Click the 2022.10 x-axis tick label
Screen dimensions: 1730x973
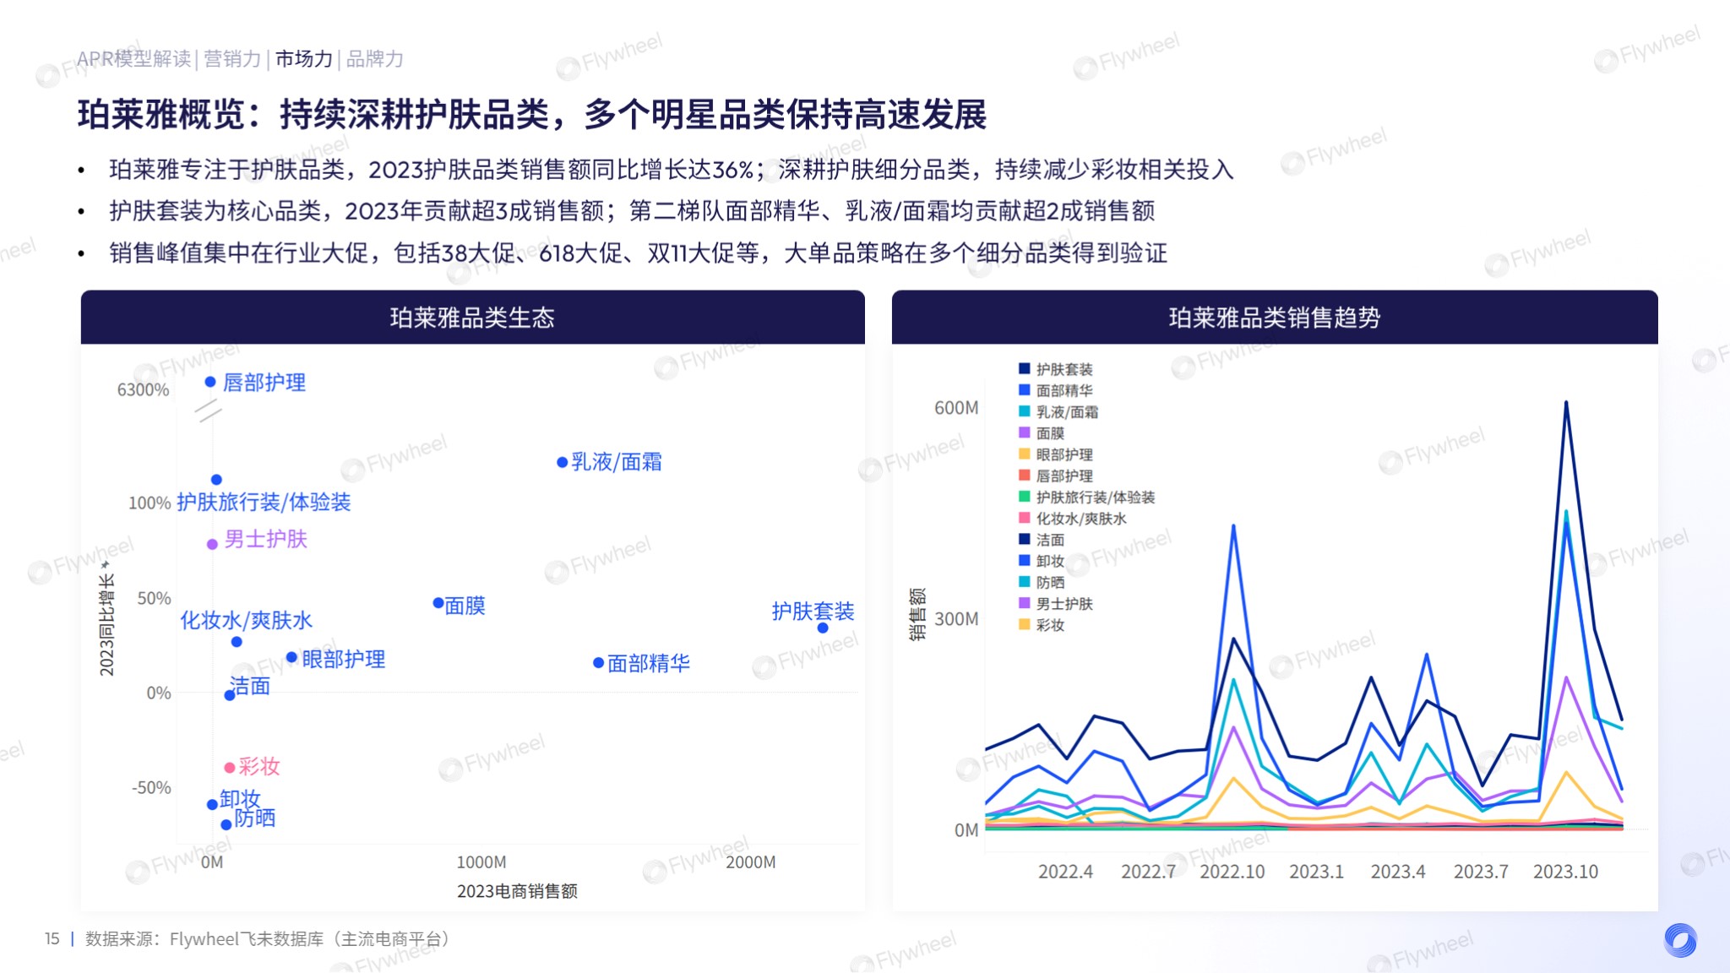click(x=1232, y=872)
